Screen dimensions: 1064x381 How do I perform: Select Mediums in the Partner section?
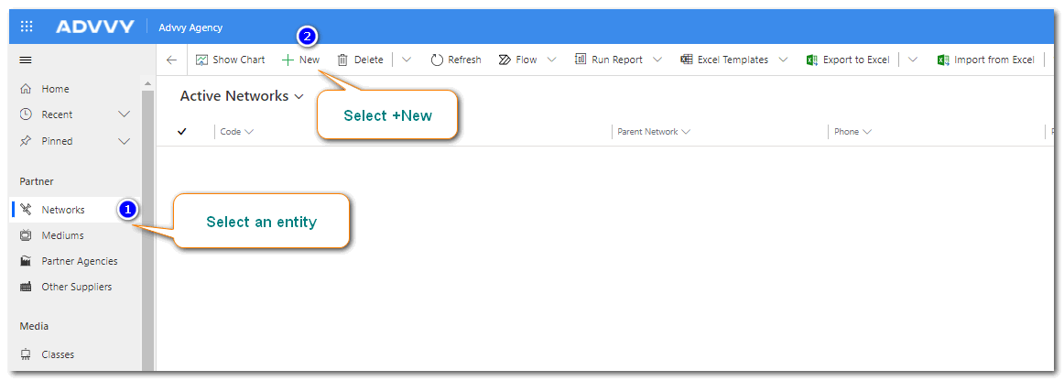(x=62, y=235)
